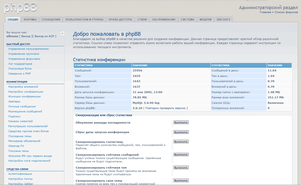
Task: Open Размещение сообщений settings
Action: coord(25,111)
